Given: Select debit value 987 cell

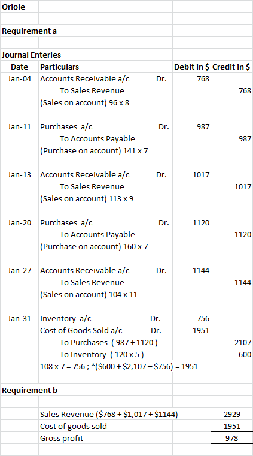Looking at the screenshot, I should (x=191, y=127).
